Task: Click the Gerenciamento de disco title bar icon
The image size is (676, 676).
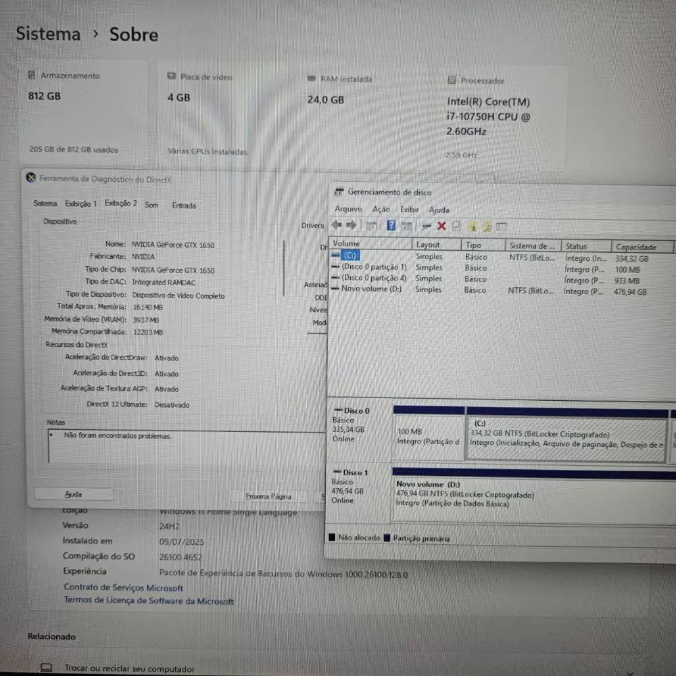Action: (x=339, y=192)
